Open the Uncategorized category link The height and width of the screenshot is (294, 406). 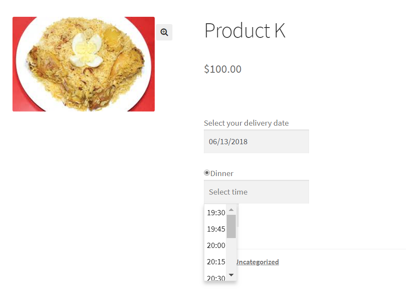[258, 262]
